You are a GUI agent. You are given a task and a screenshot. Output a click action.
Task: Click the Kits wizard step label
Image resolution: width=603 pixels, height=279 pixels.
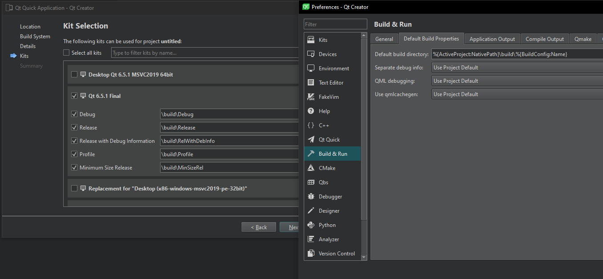(24, 56)
